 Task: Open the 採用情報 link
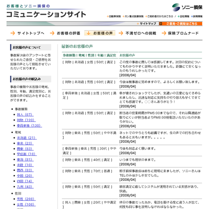[x=196, y=16]
